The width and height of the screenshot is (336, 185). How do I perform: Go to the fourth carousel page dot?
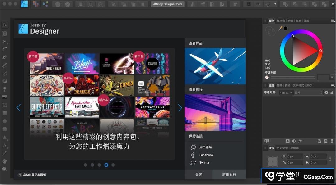106,165
